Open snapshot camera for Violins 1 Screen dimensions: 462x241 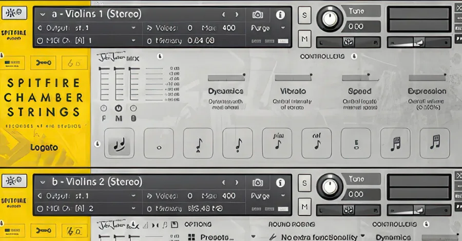pyautogui.click(x=258, y=15)
